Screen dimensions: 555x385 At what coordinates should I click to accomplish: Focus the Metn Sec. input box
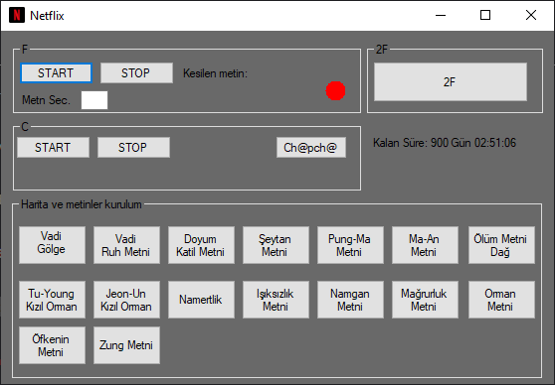(94, 100)
